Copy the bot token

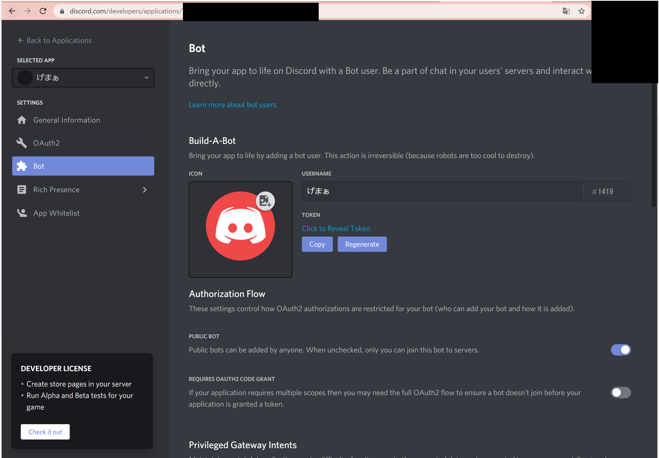pyautogui.click(x=317, y=244)
